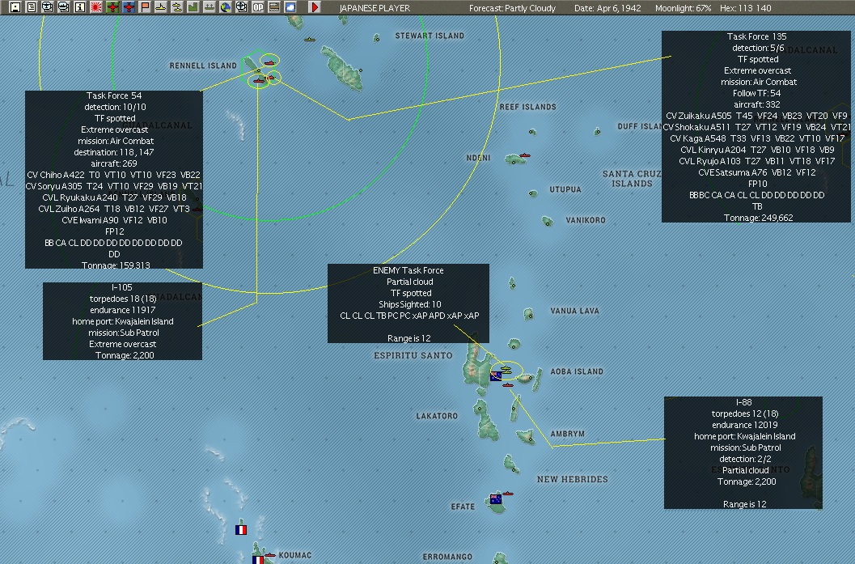Click the Task Force 135 info box title

pos(756,36)
